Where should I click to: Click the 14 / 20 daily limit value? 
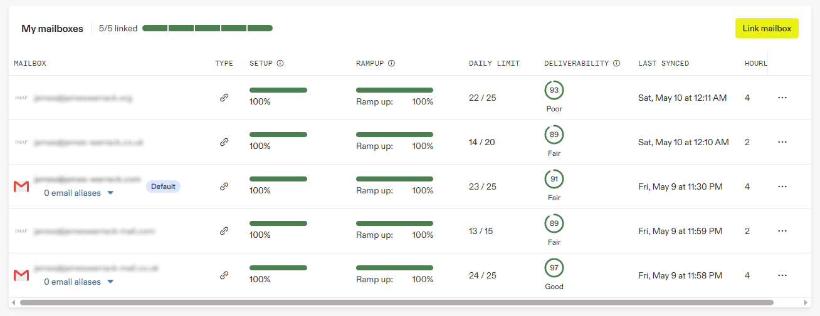[482, 142]
